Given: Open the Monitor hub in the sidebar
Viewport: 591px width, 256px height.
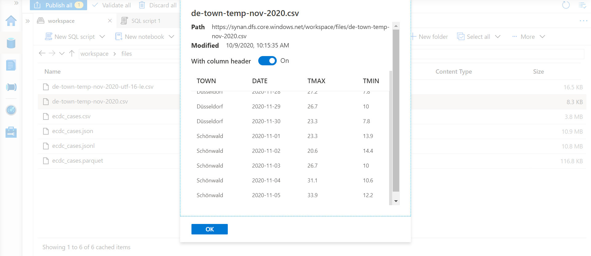Looking at the screenshot, I should click(x=11, y=110).
